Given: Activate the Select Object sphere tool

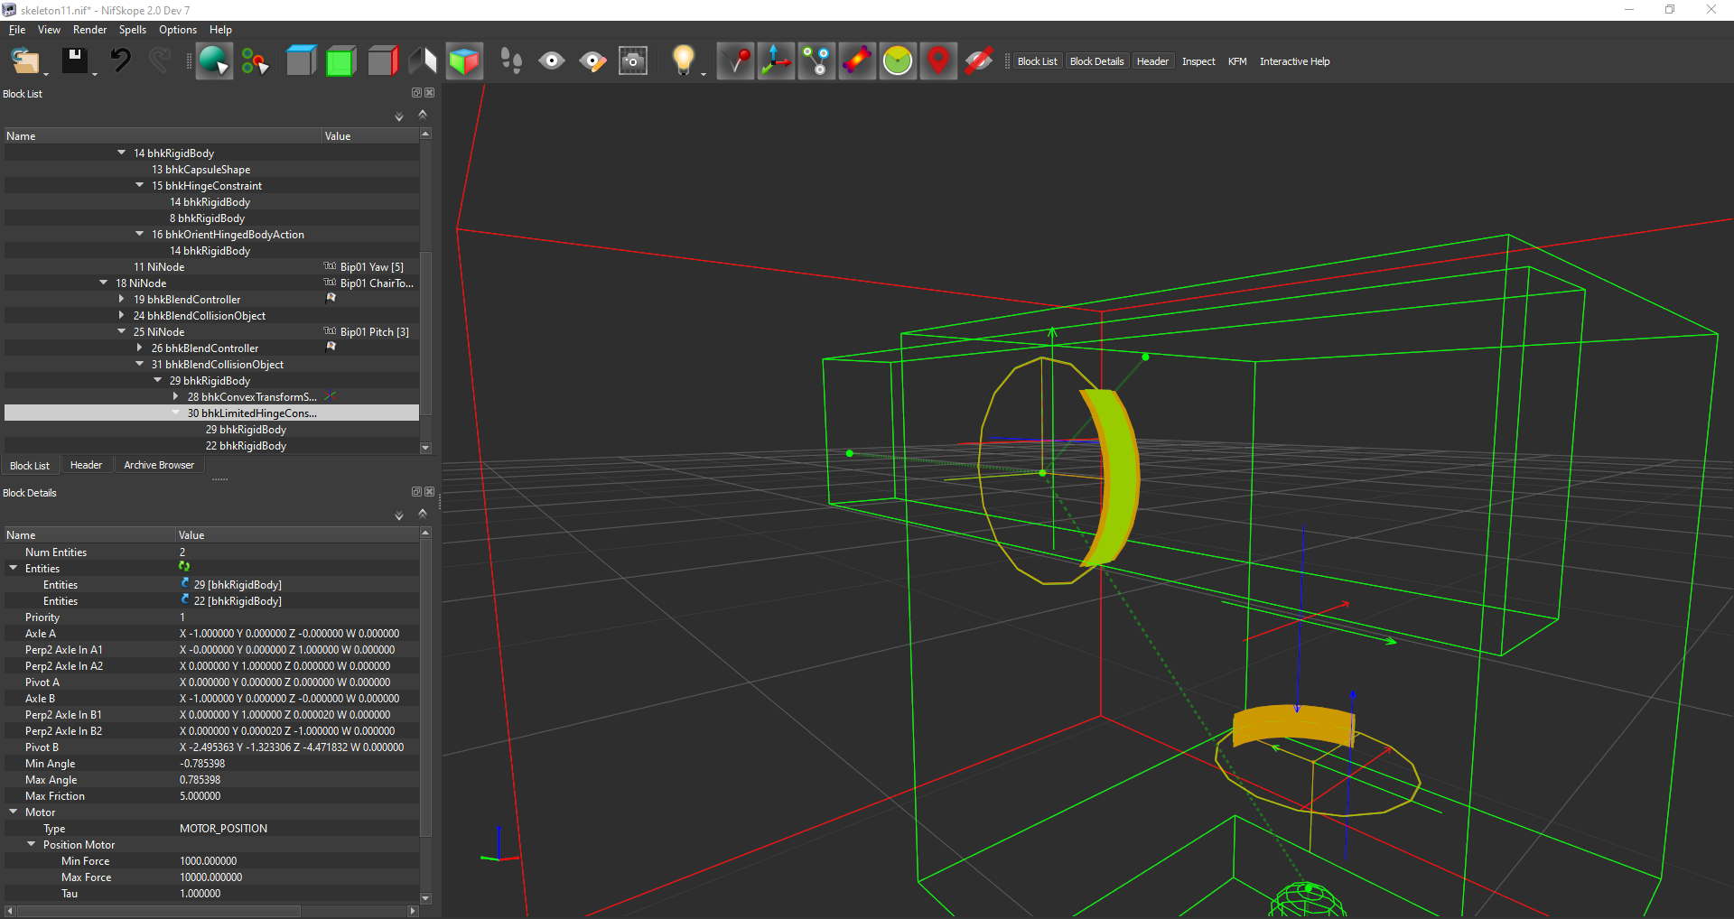Looking at the screenshot, I should point(214,61).
